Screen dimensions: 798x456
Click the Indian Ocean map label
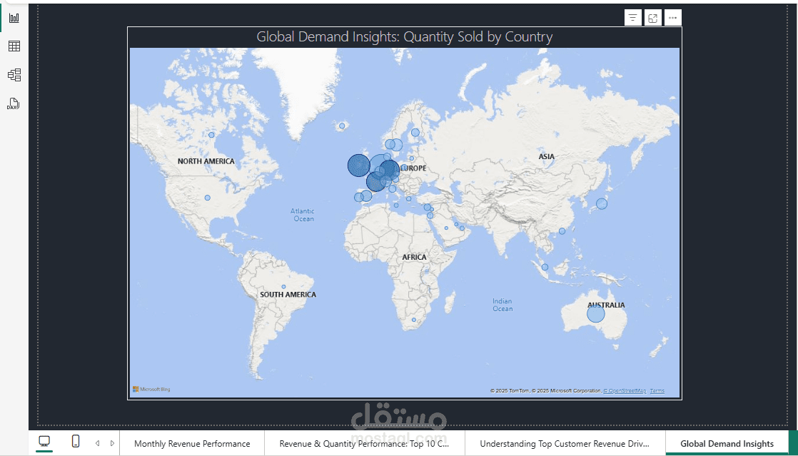pos(502,305)
